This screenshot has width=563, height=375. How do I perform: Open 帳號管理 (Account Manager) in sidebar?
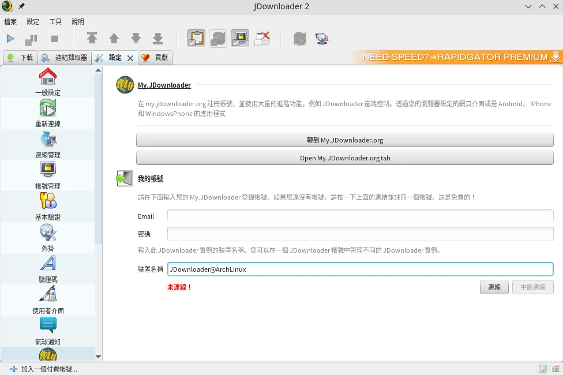click(x=48, y=175)
